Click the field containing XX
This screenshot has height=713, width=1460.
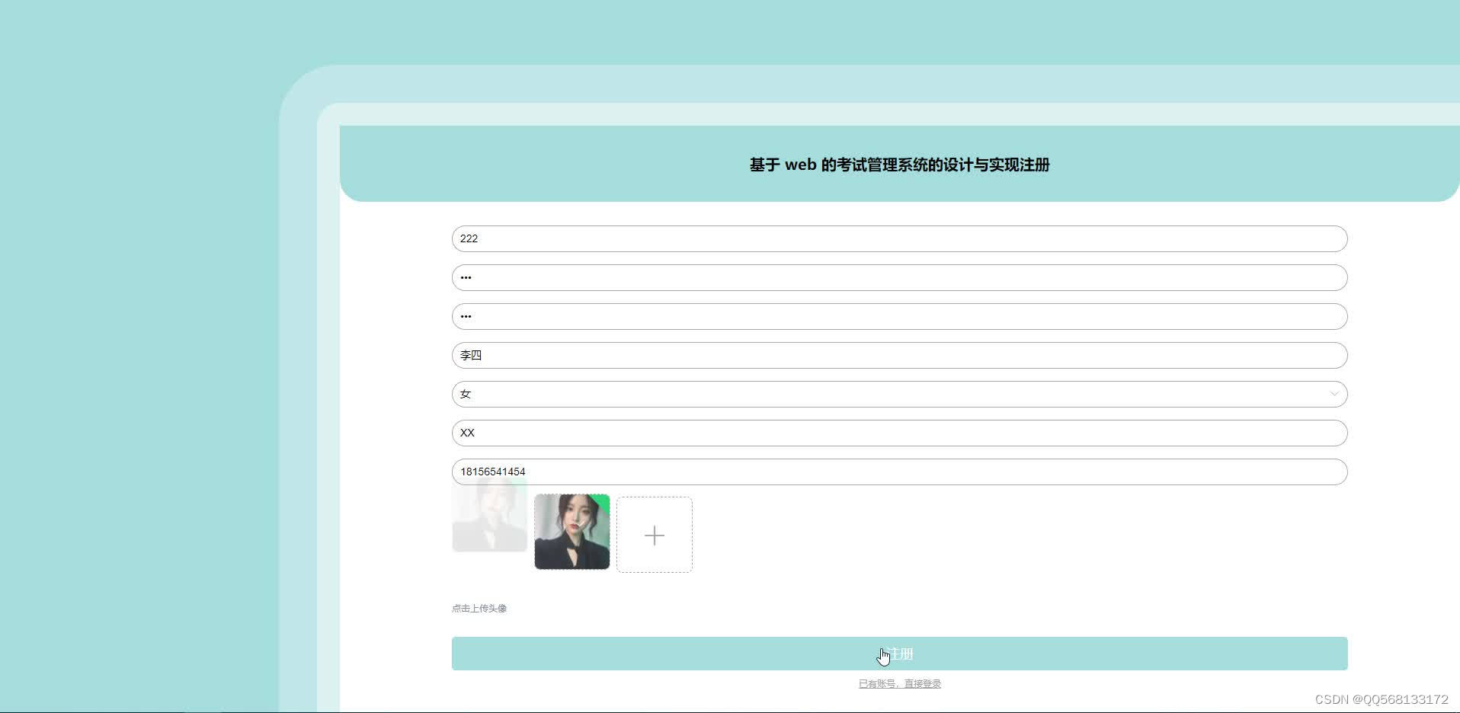[x=898, y=433]
